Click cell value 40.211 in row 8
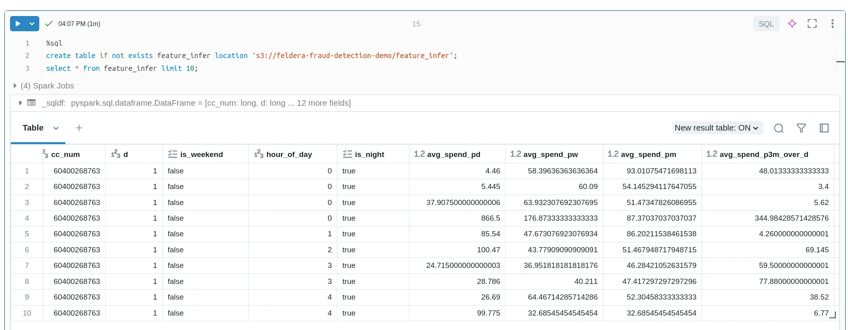The height and width of the screenshot is (330, 848). (586, 282)
